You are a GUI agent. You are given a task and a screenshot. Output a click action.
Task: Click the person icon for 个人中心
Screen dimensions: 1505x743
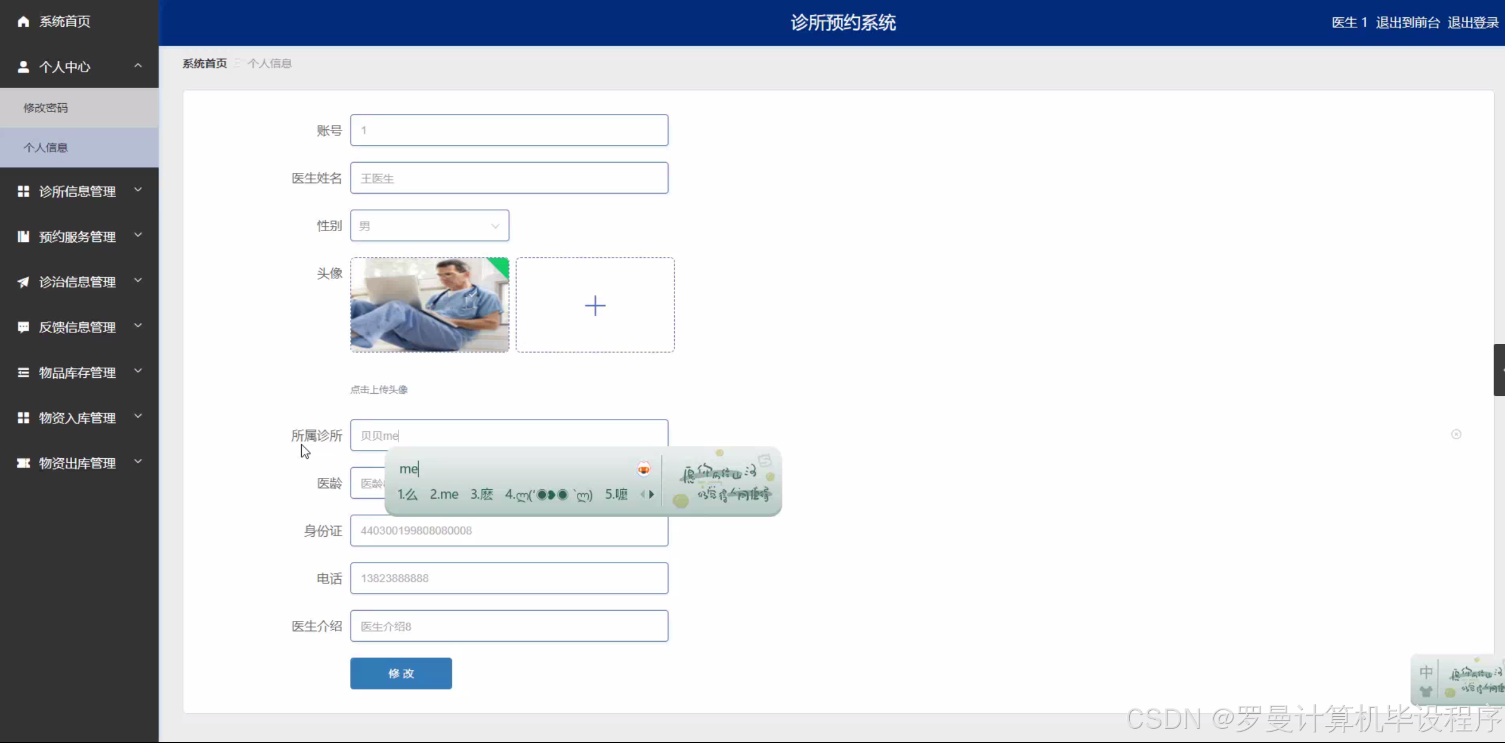23,67
